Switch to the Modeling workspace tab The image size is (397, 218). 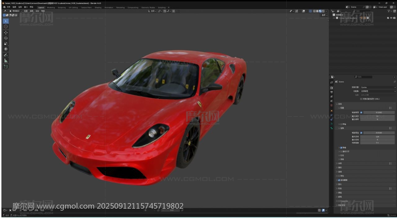(51, 7)
